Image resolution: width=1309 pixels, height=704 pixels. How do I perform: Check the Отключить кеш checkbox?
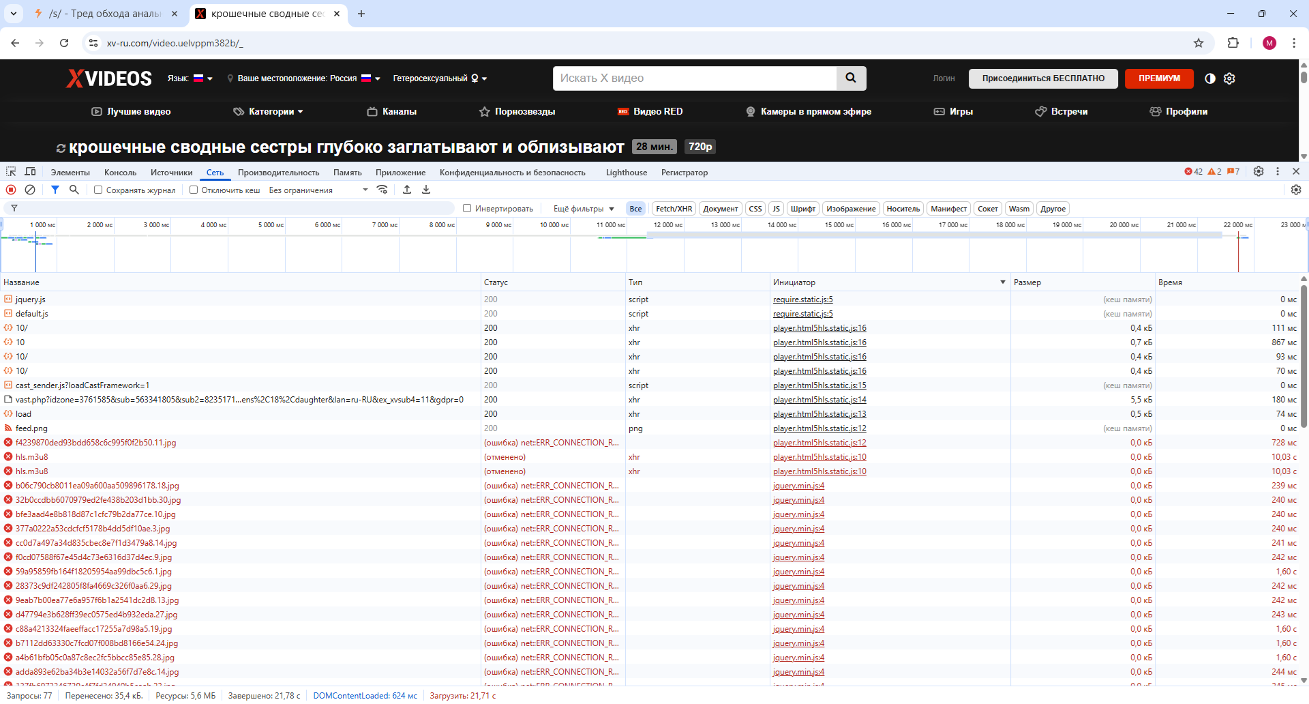pyautogui.click(x=194, y=190)
